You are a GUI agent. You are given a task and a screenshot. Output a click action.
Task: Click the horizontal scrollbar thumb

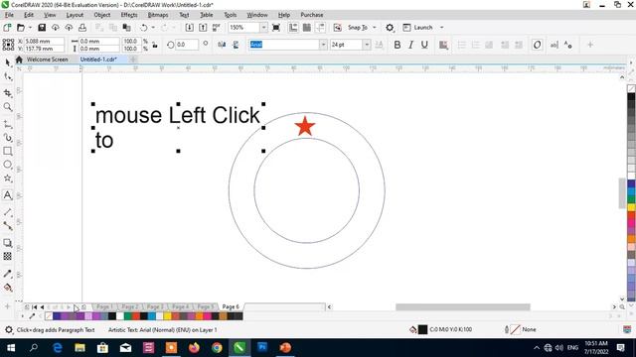tap(463, 307)
